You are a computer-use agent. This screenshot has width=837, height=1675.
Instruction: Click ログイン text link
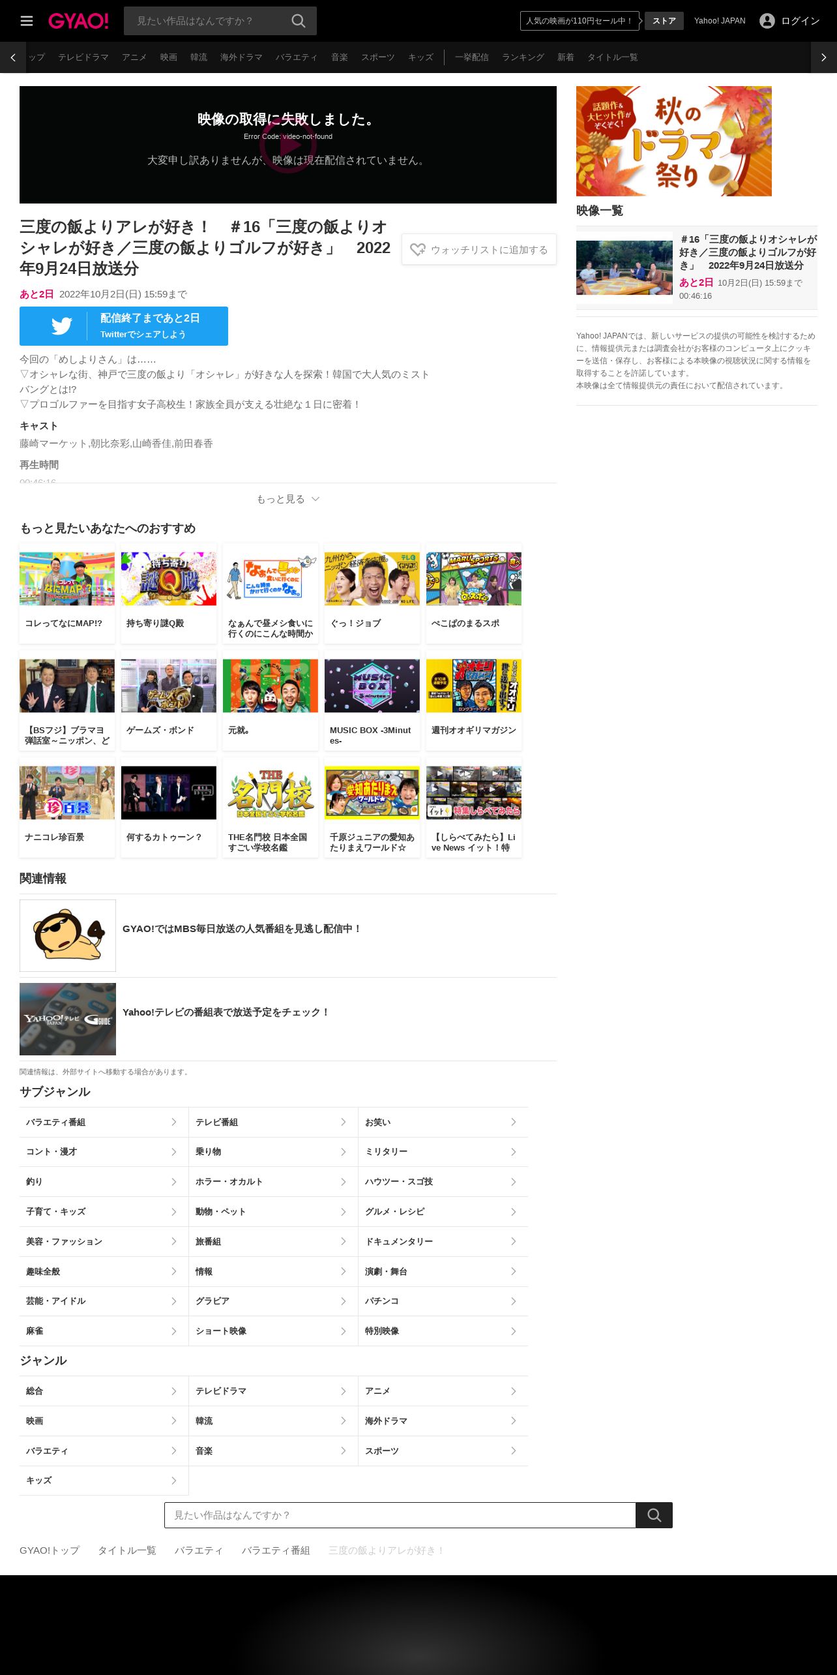point(800,21)
